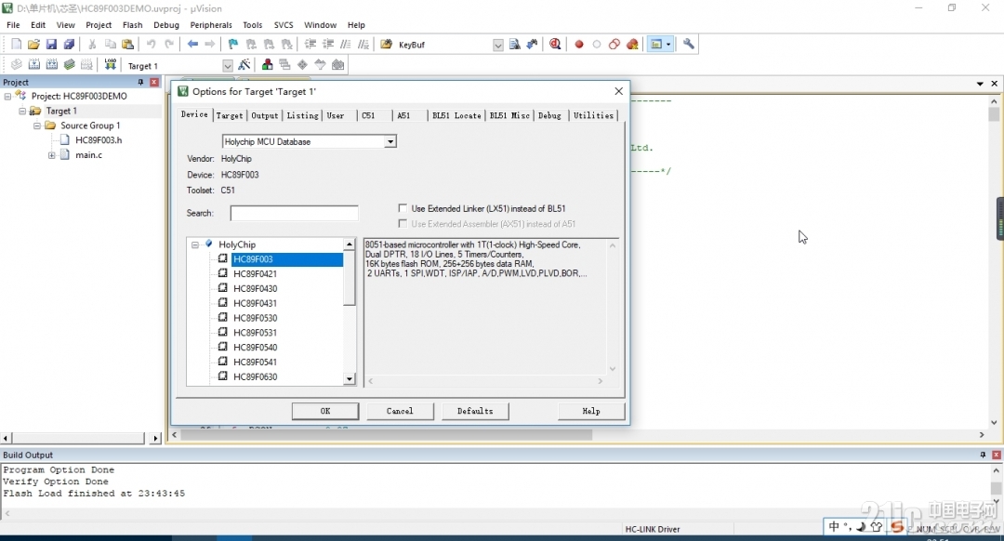Click the Batch Build toolbar icon
This screenshot has height=541, width=1004.
pyautogui.click(x=69, y=65)
